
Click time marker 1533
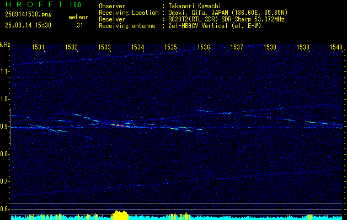(x=104, y=47)
